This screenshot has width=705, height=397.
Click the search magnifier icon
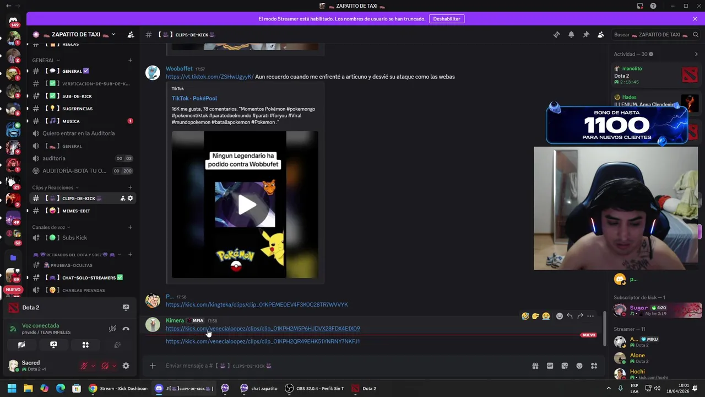pos(696,34)
